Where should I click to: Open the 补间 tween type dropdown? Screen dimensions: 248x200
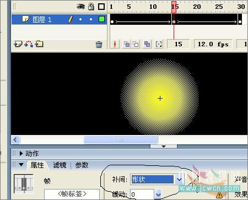(179, 180)
